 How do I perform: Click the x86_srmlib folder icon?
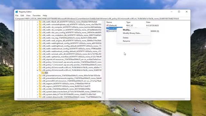40,89
